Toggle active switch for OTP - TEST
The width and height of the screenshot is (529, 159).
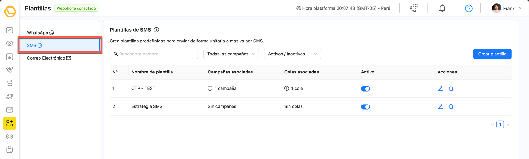(x=365, y=89)
